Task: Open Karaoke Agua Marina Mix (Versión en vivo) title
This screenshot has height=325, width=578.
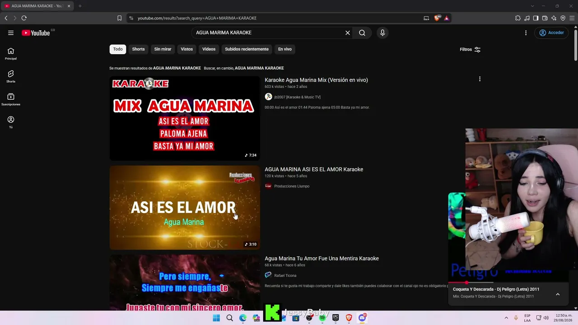Action: tap(316, 80)
